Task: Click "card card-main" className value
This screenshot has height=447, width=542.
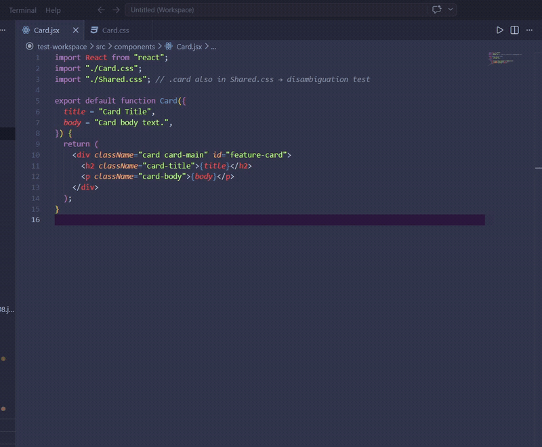Action: tap(173, 155)
